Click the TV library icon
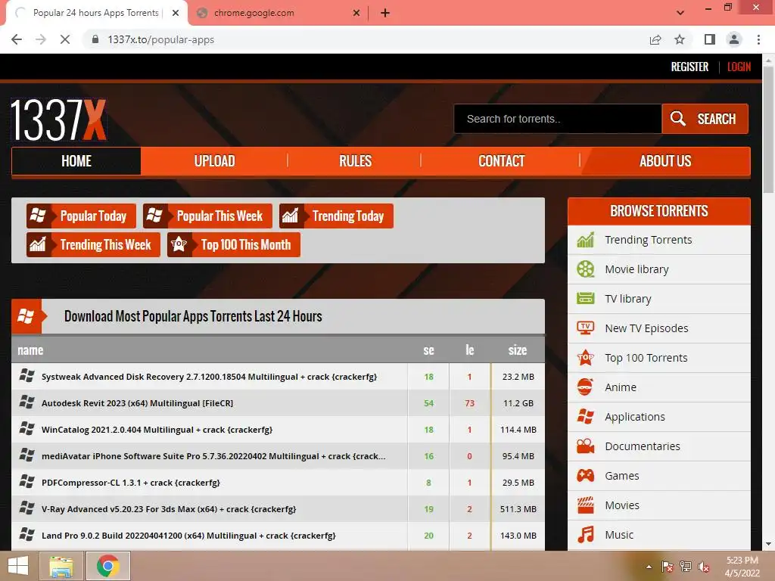 tap(585, 298)
